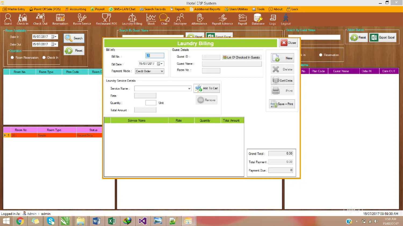The image size is (403, 226).
Task: Open Visual Studio from the taskbar
Action: (142, 221)
